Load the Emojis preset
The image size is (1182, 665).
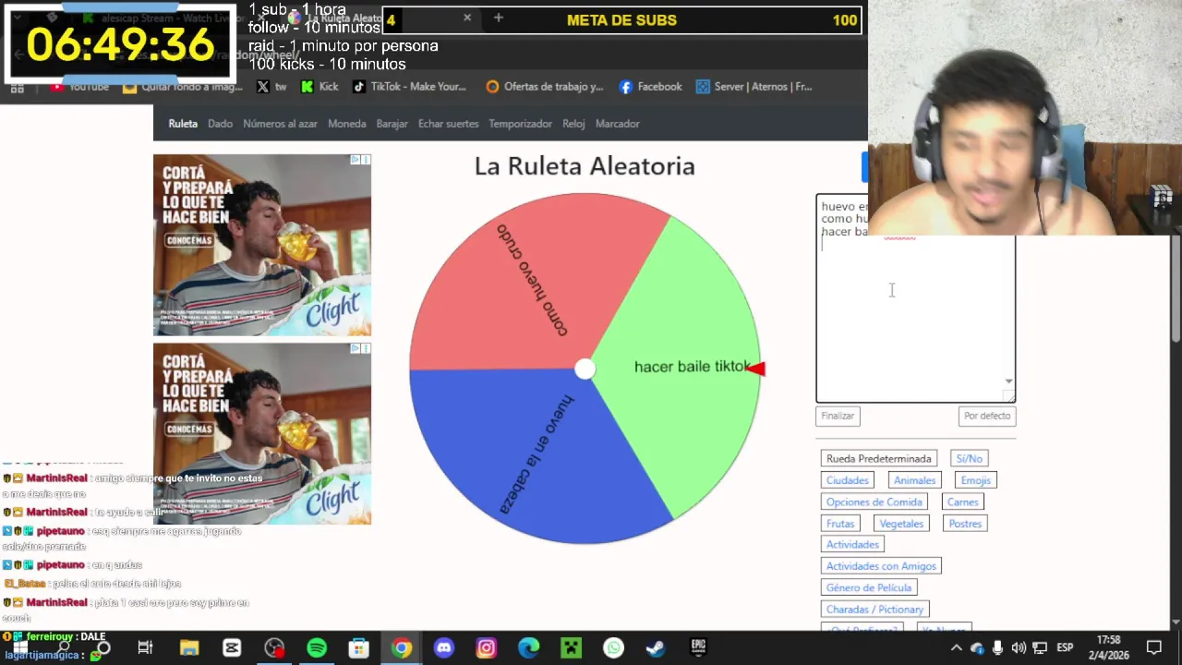pos(976,480)
